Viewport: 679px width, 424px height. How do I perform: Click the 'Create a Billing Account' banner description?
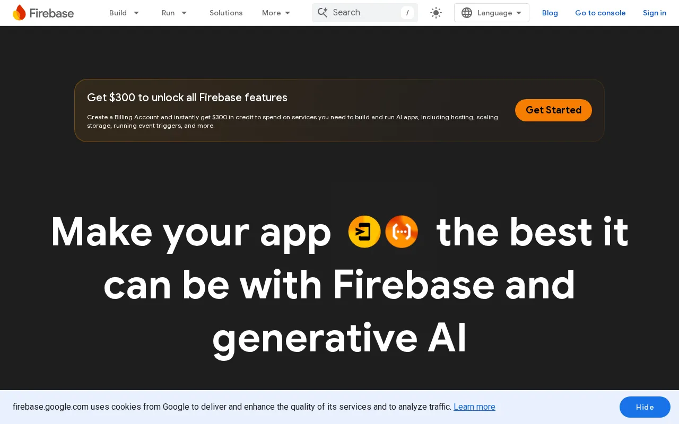click(x=292, y=121)
